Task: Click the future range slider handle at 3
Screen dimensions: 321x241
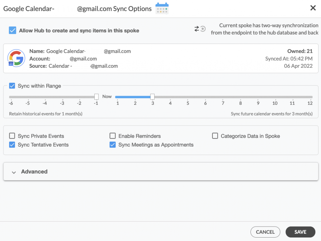Action: 152,97
